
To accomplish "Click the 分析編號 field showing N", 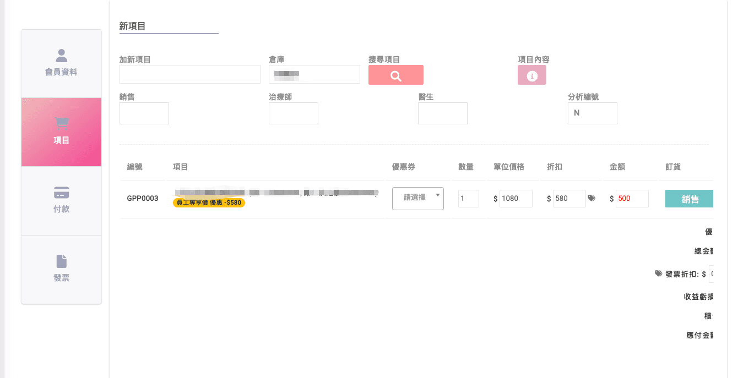I will click(592, 113).
